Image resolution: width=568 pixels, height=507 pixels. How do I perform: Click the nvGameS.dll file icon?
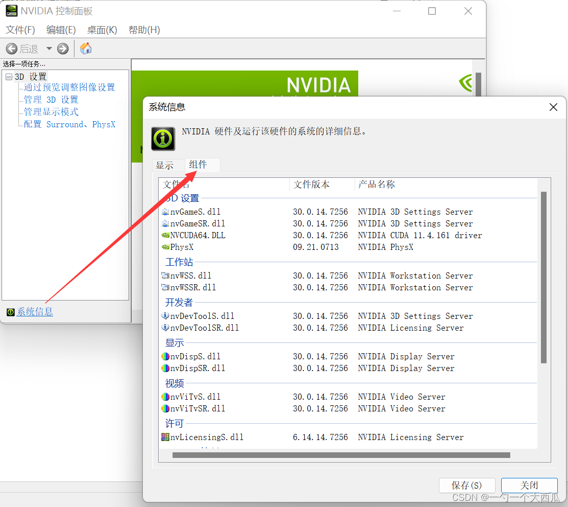point(165,212)
